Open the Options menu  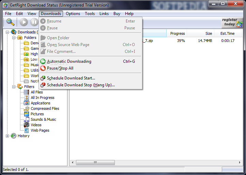pos(73,14)
